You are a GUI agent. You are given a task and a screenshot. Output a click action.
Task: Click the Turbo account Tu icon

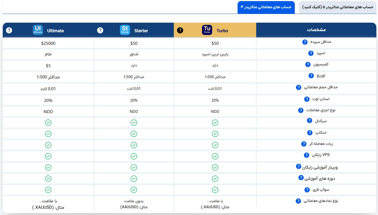click(207, 30)
